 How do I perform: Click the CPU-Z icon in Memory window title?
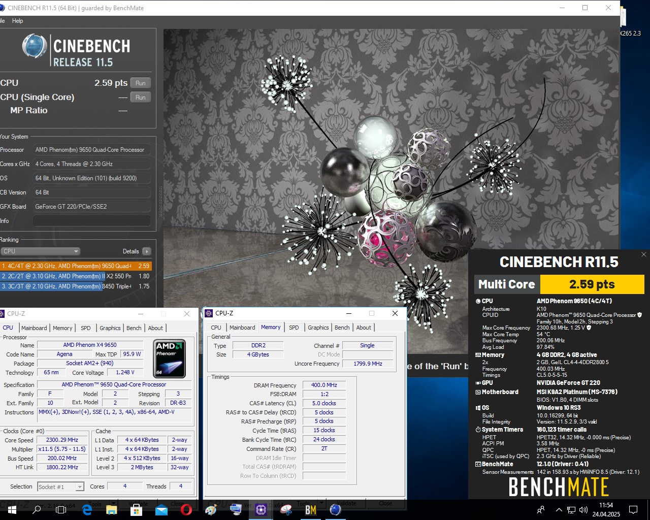tap(209, 313)
